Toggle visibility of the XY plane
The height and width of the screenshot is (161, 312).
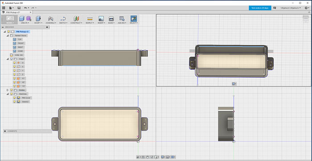(14, 78)
